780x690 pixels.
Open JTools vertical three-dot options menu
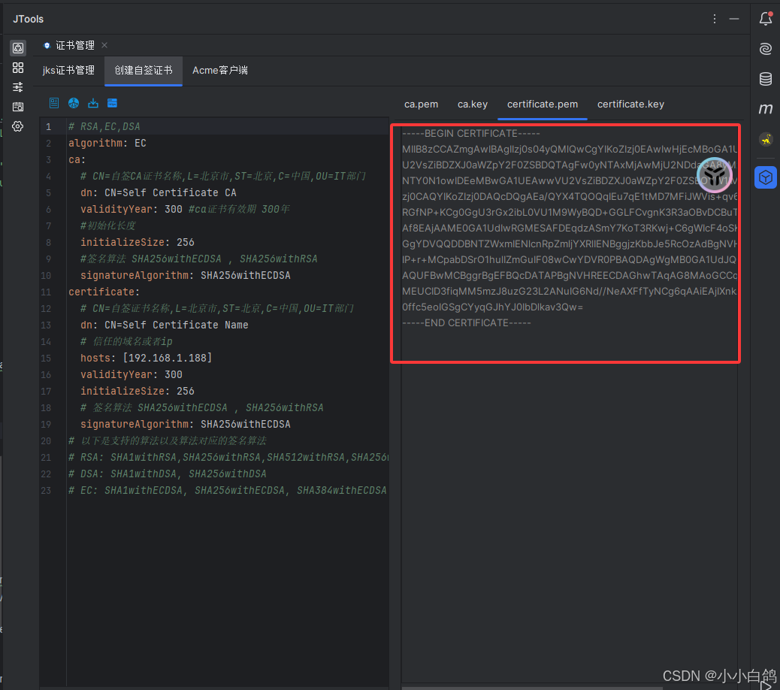715,19
